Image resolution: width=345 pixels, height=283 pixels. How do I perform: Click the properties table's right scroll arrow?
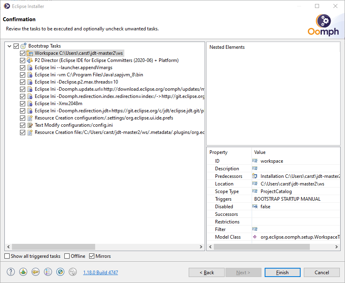point(337,247)
